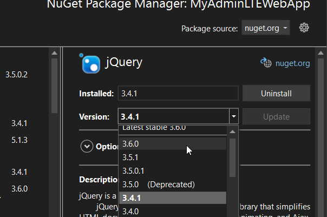This screenshot has height=217, width=327.
Task: Choose version 3.5.0.1 in dropdown
Action: tap(173, 171)
